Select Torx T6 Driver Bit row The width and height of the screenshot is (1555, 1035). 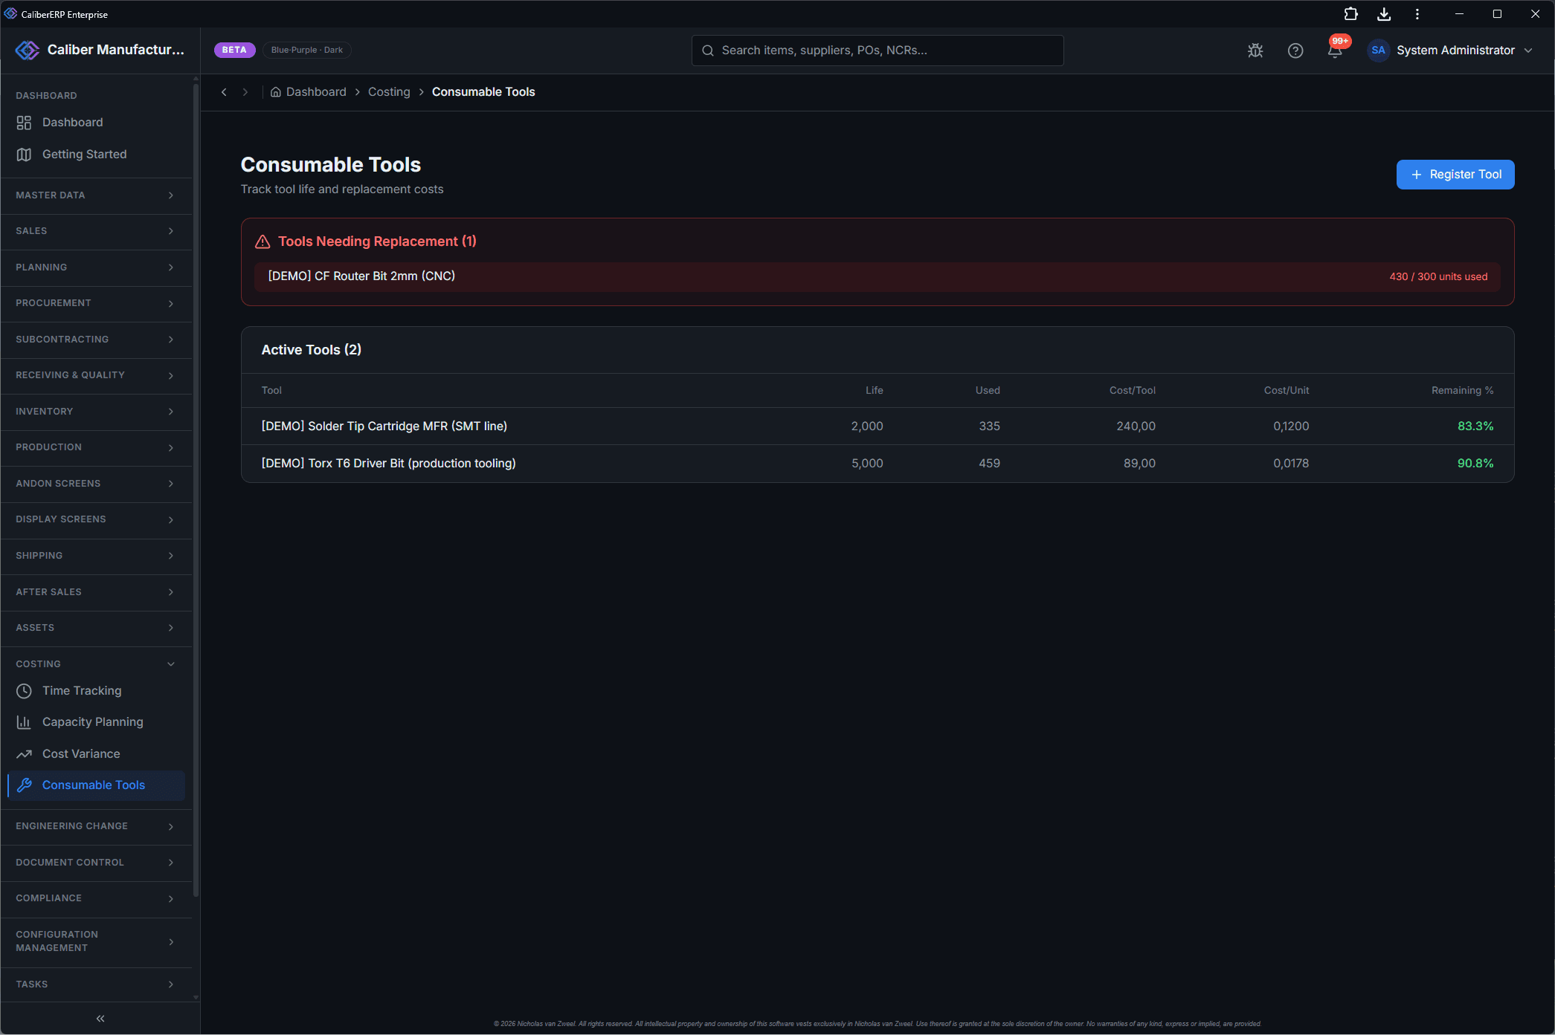tap(878, 464)
